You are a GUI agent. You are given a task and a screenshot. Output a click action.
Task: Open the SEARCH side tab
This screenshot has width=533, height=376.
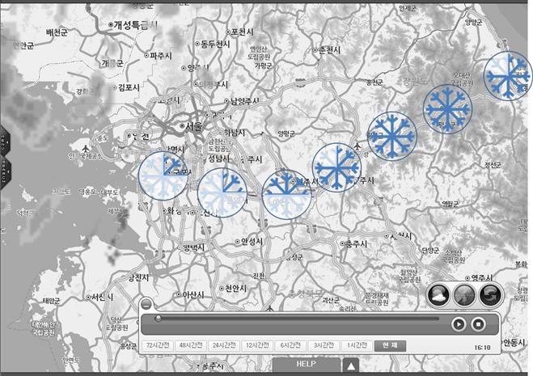tap(3, 173)
